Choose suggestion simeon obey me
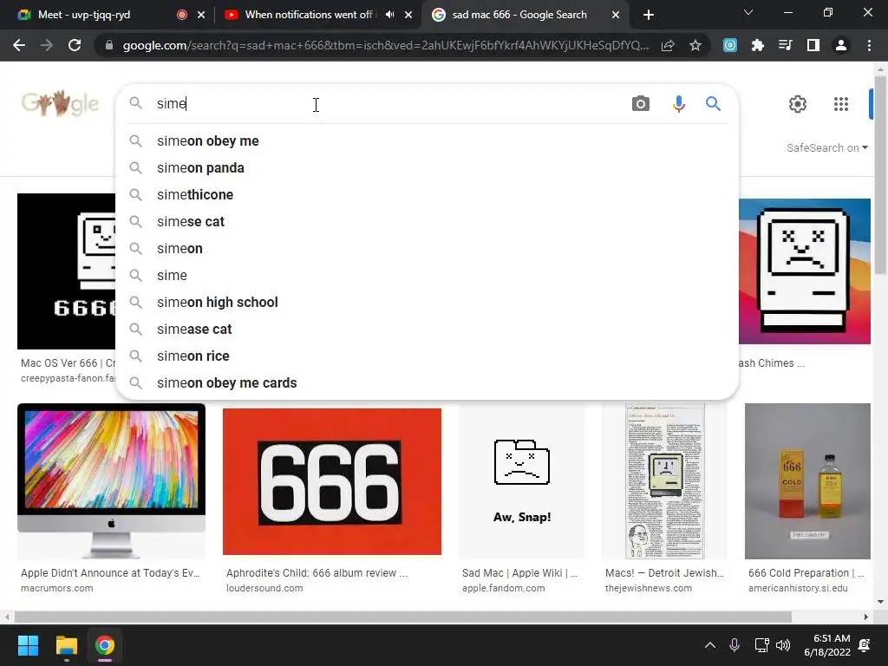This screenshot has width=888, height=666. [x=427, y=141]
